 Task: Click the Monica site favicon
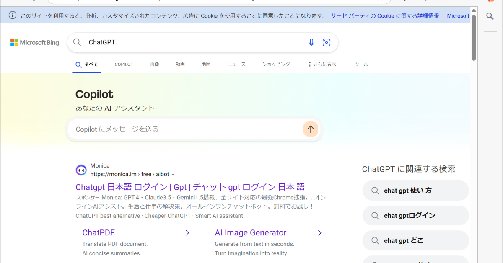pyautogui.click(x=81, y=170)
